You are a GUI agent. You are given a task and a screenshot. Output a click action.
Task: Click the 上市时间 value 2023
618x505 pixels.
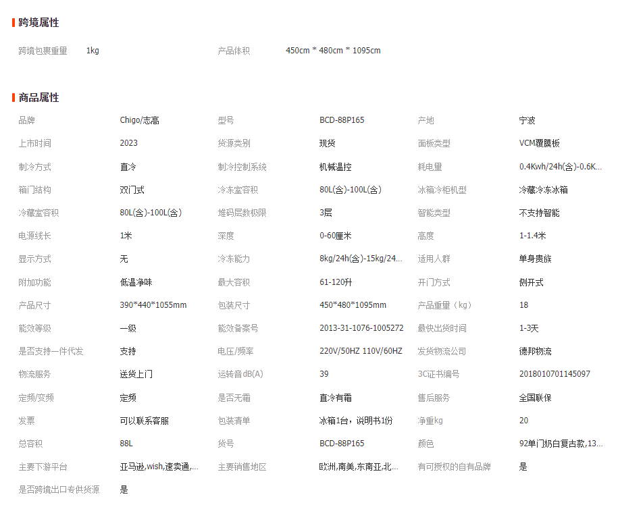click(128, 143)
